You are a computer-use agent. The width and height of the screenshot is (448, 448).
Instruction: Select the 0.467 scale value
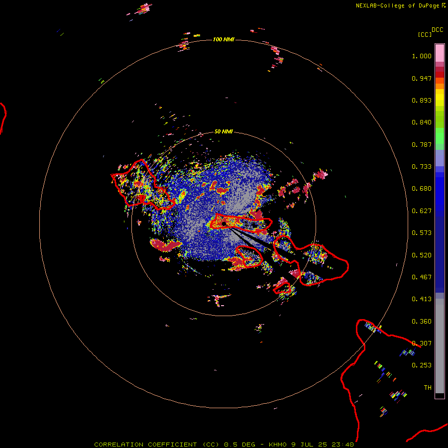[x=422, y=277]
